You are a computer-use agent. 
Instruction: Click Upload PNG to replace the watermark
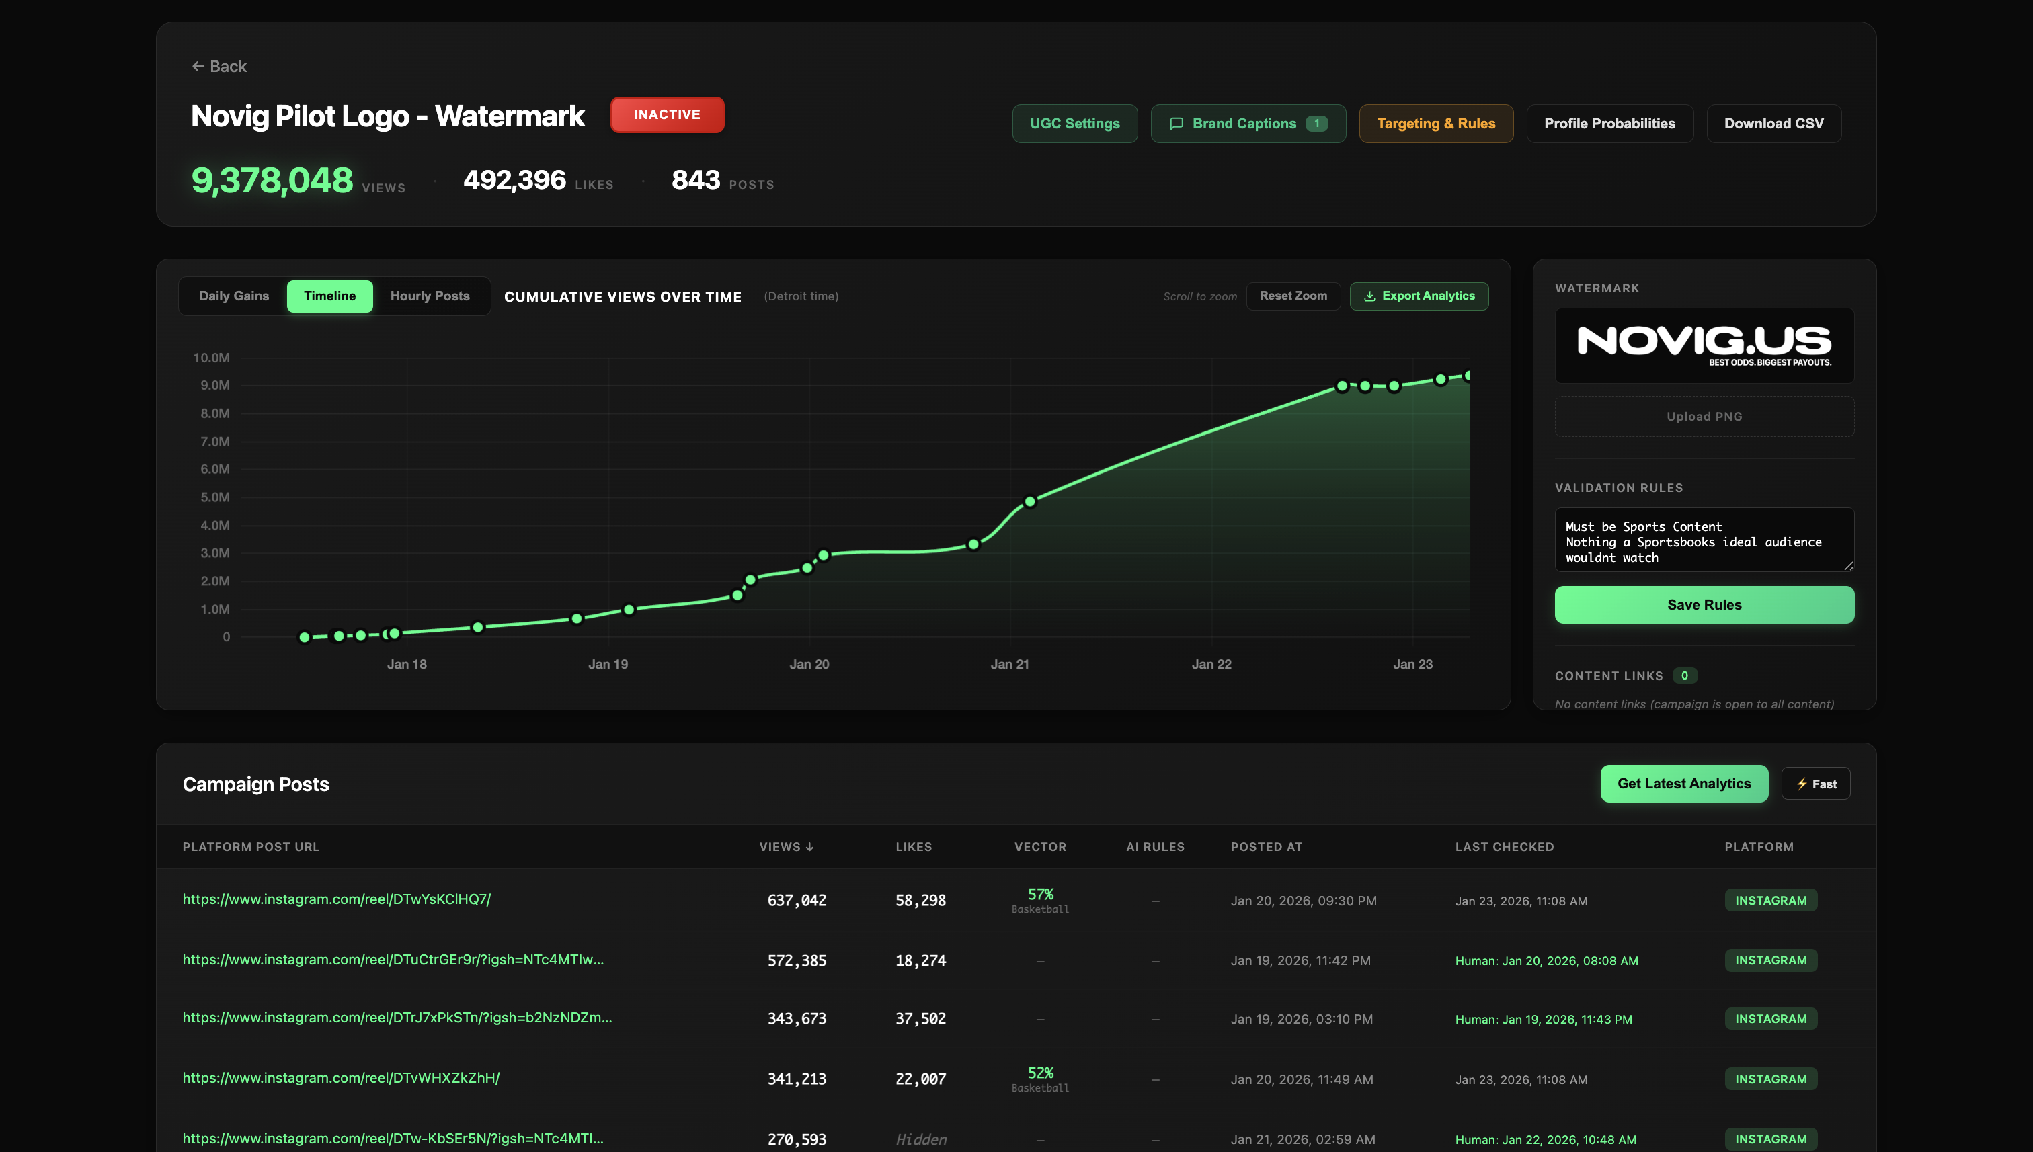coord(1703,416)
